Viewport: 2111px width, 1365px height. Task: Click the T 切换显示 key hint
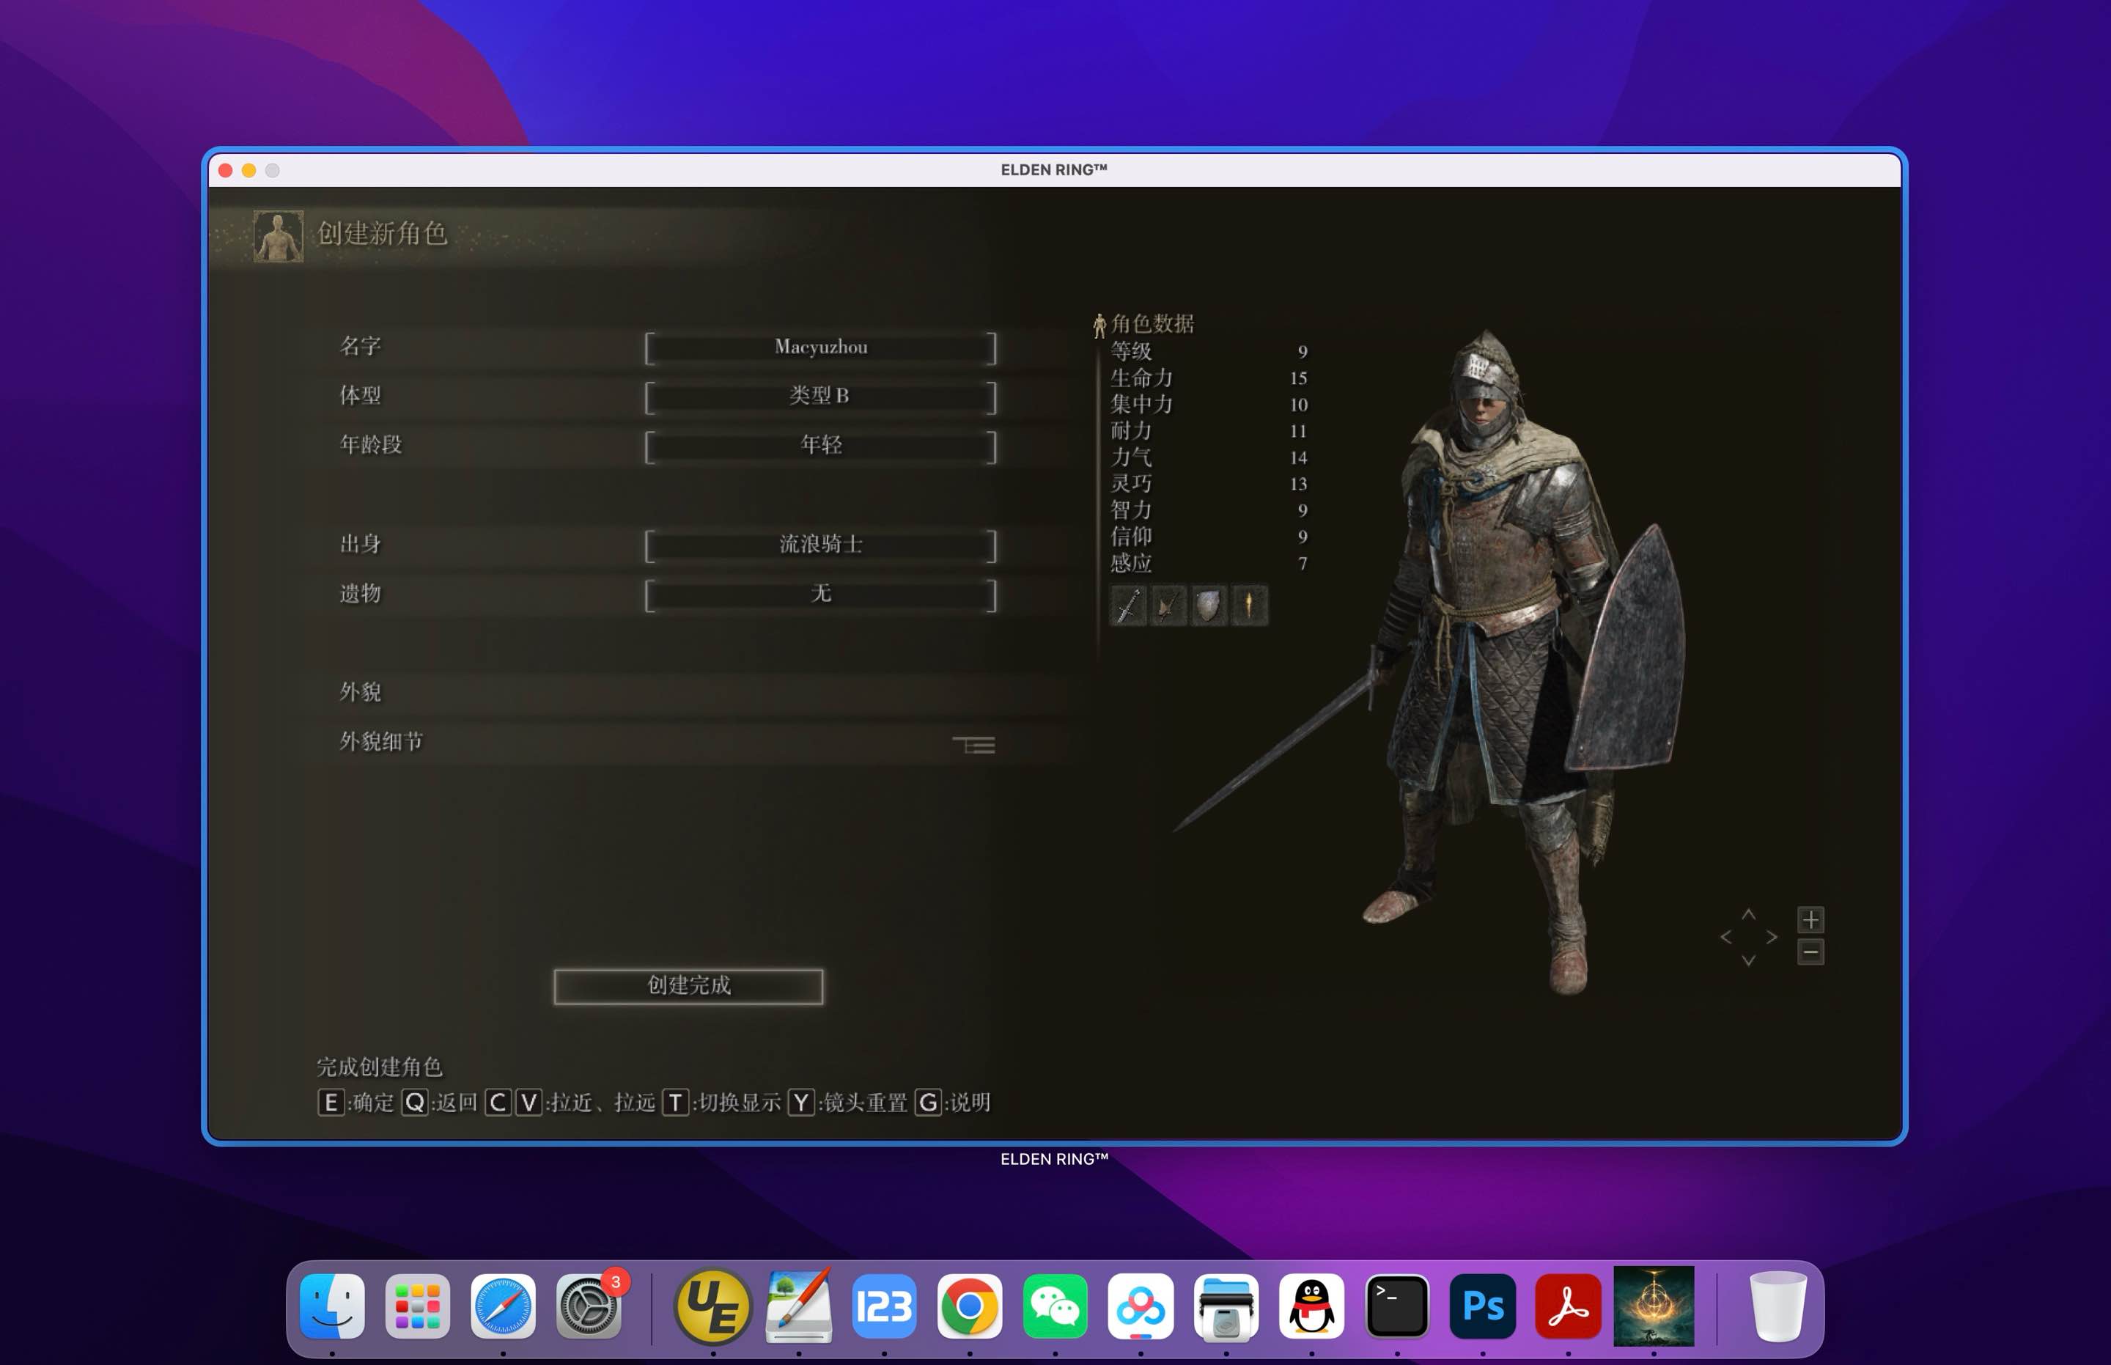(722, 1103)
